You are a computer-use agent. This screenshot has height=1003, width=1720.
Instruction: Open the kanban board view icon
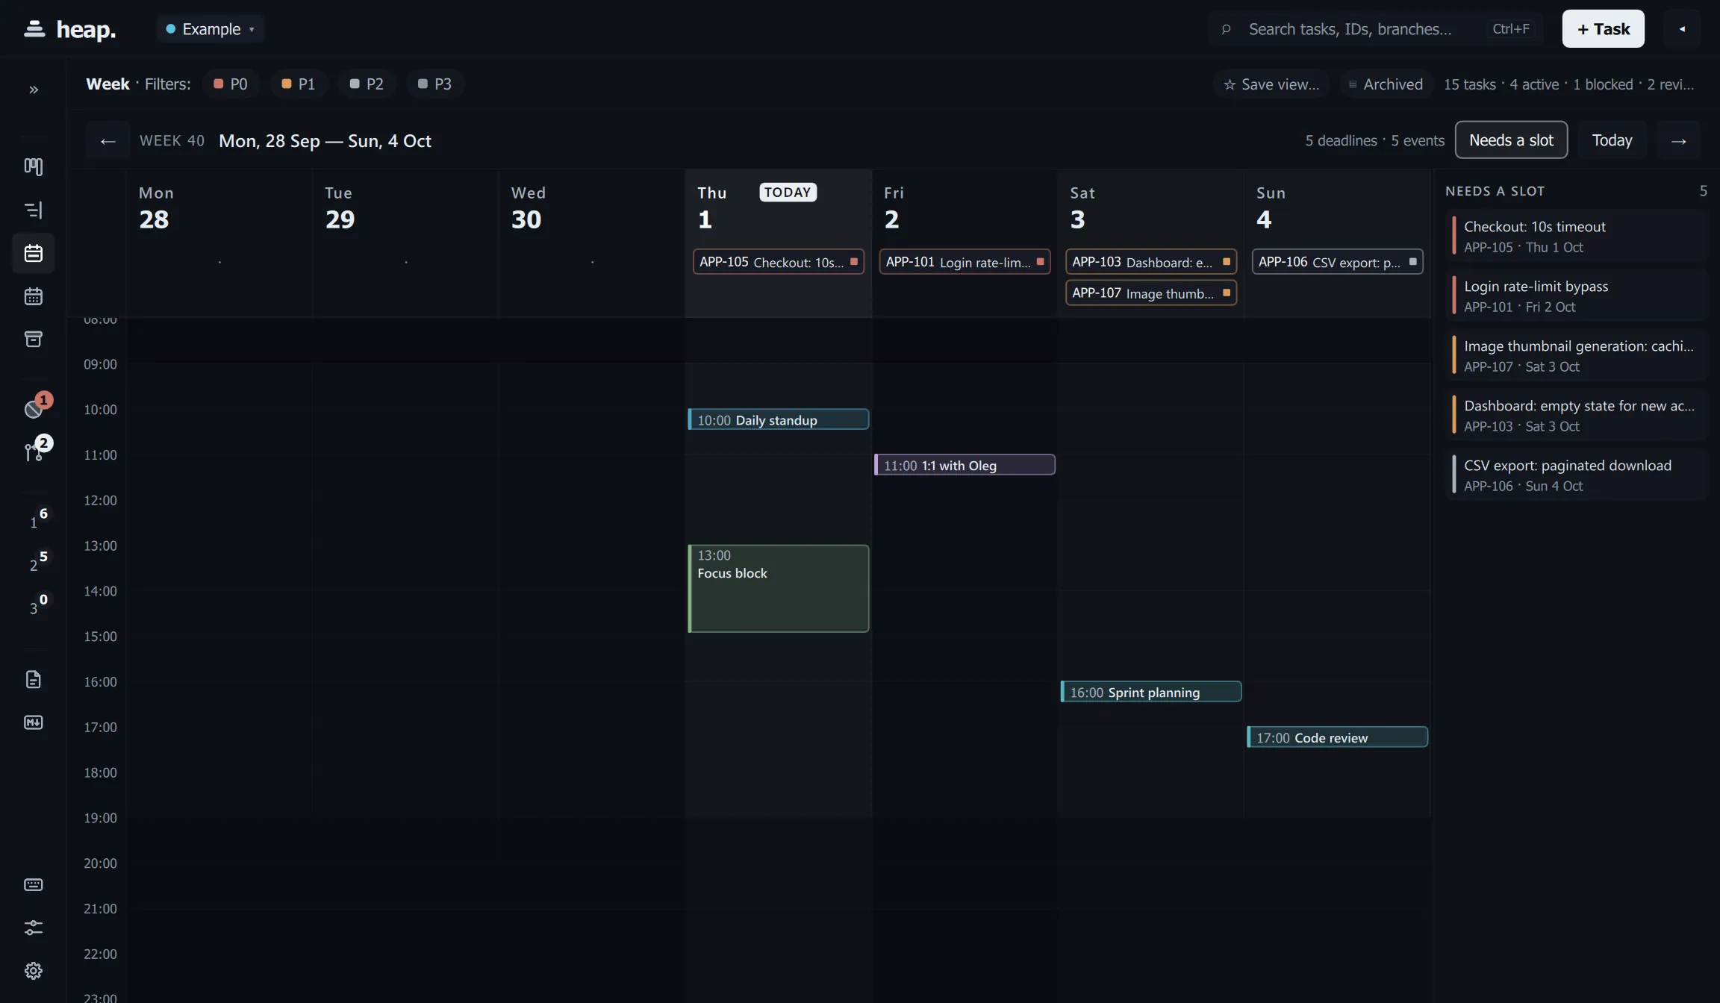34,166
